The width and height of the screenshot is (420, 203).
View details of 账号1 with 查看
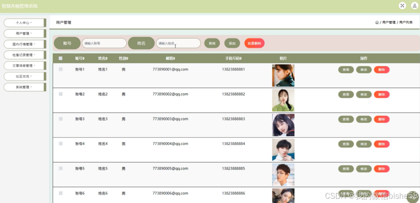coord(346,70)
